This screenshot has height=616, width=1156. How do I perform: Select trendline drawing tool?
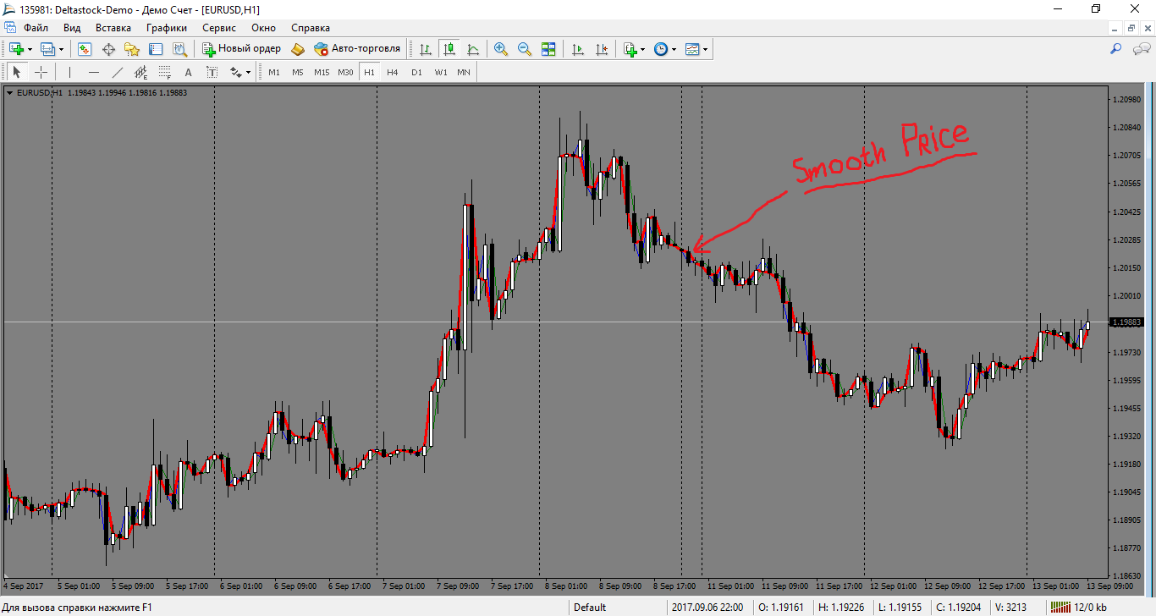(x=118, y=72)
